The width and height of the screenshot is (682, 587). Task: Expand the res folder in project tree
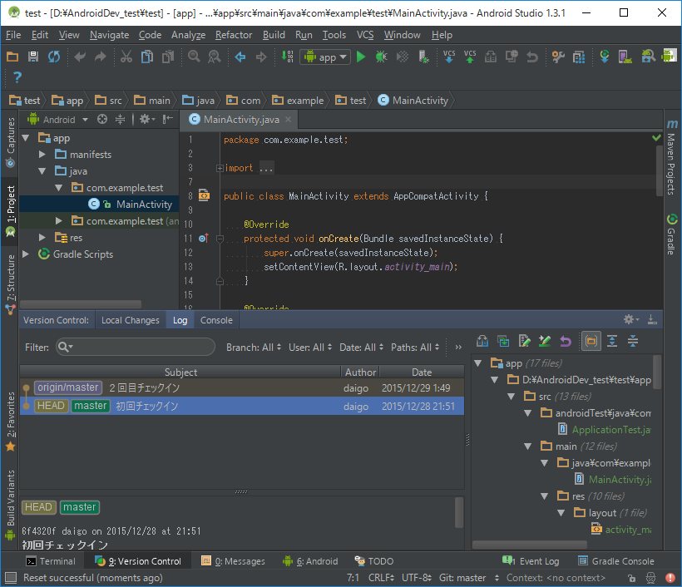point(42,238)
